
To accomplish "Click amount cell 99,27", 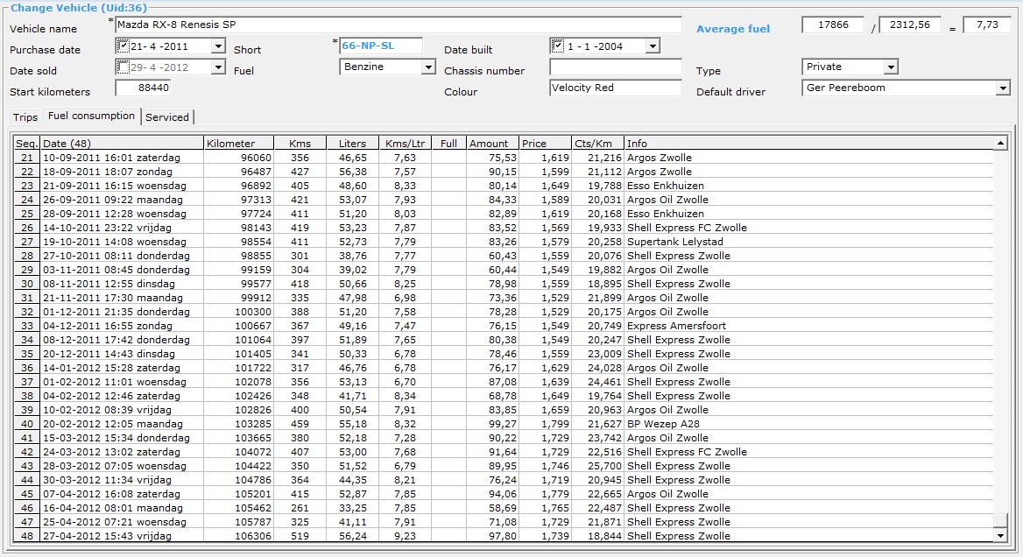I will pyautogui.click(x=492, y=424).
